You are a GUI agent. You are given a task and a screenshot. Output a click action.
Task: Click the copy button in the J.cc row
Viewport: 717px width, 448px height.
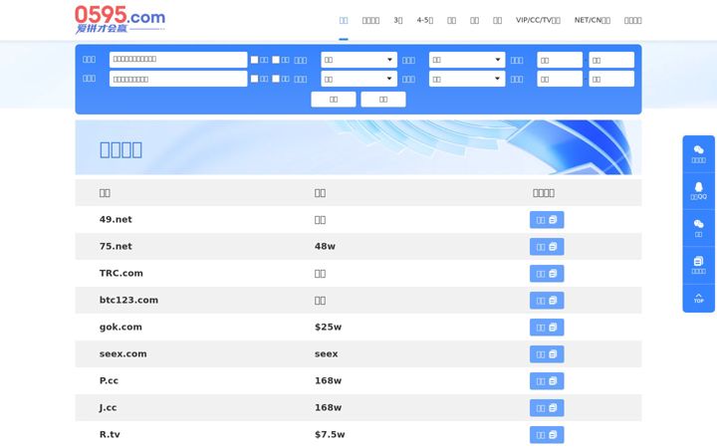(x=547, y=408)
